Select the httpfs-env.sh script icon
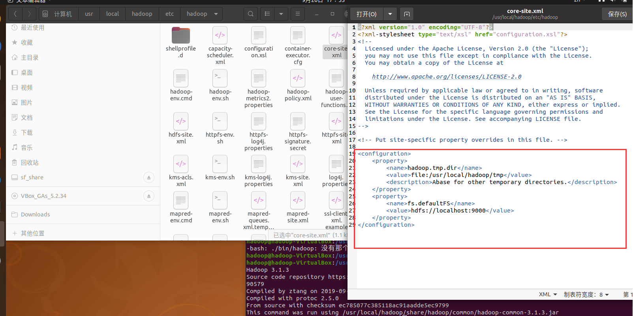Screen dimensions: 633x316 pyautogui.click(x=220, y=121)
